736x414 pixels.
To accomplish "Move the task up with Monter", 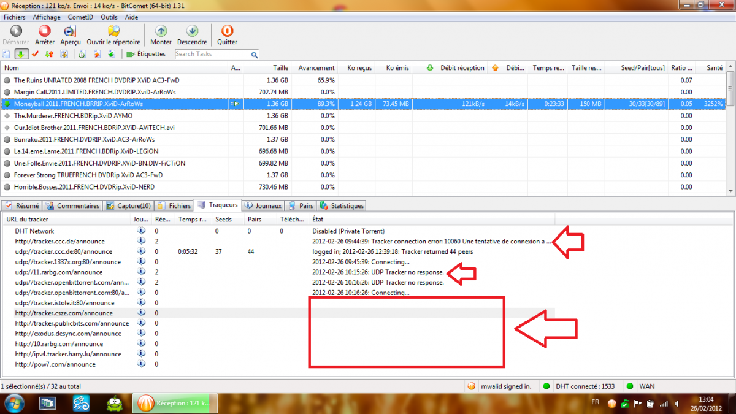I will point(161,34).
